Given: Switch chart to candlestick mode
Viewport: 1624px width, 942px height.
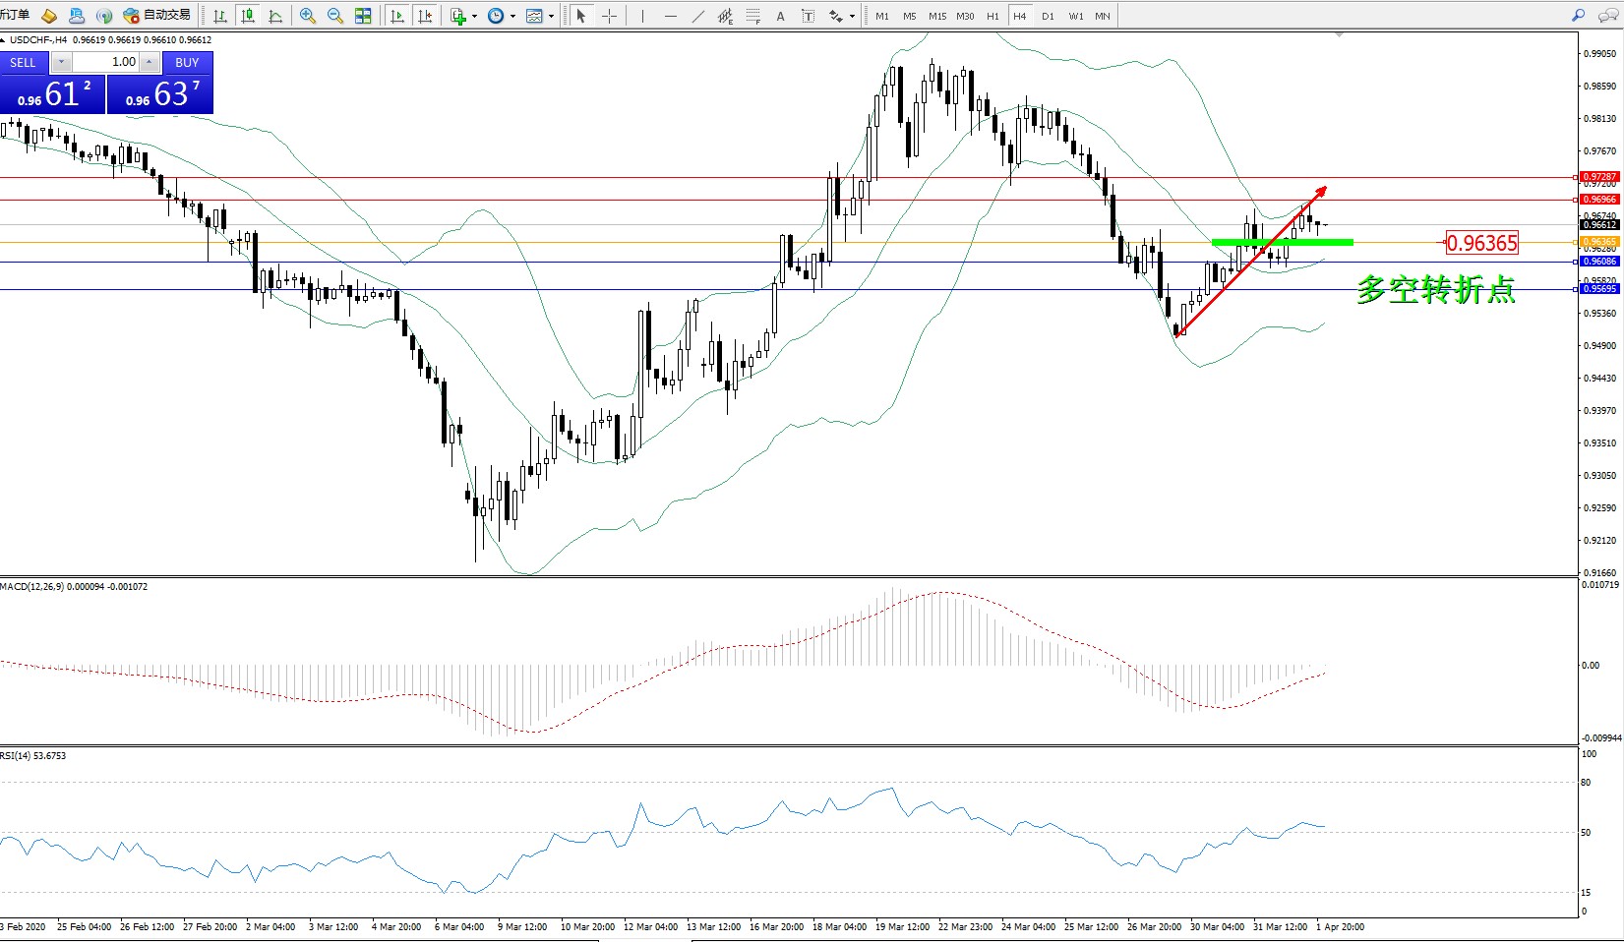Looking at the screenshot, I should (248, 16).
